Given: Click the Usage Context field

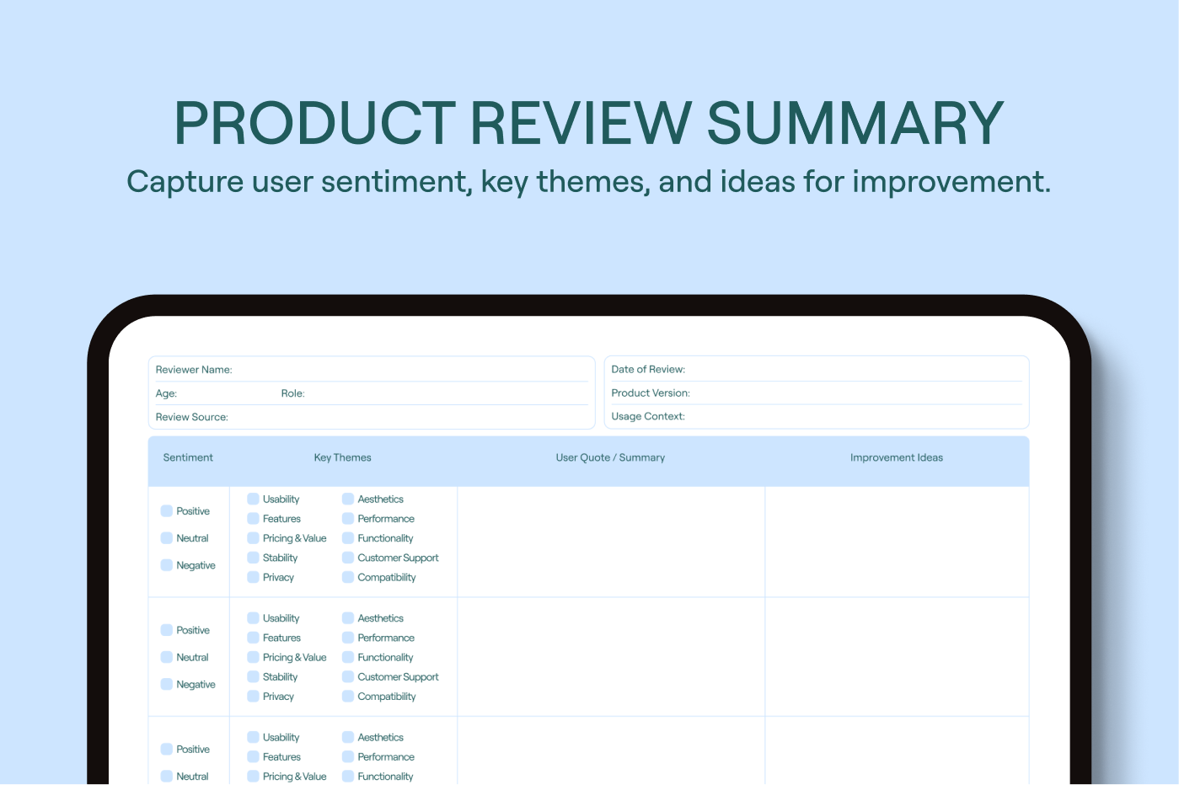Looking at the screenshot, I should coord(851,417).
